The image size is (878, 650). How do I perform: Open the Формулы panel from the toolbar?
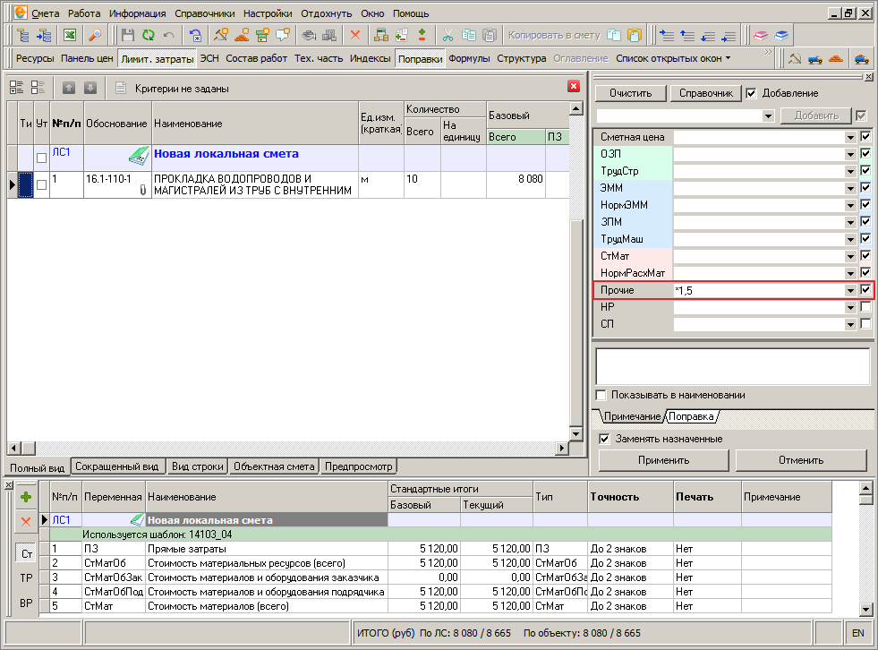click(469, 58)
